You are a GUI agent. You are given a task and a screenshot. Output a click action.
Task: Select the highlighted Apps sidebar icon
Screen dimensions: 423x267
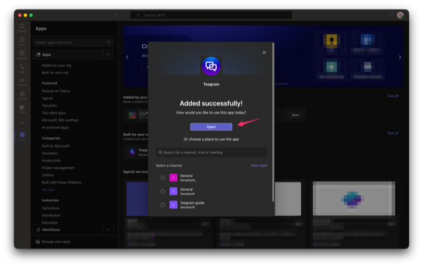coord(22,136)
